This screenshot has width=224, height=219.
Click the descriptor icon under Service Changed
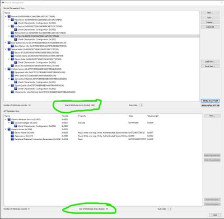(16, 126)
